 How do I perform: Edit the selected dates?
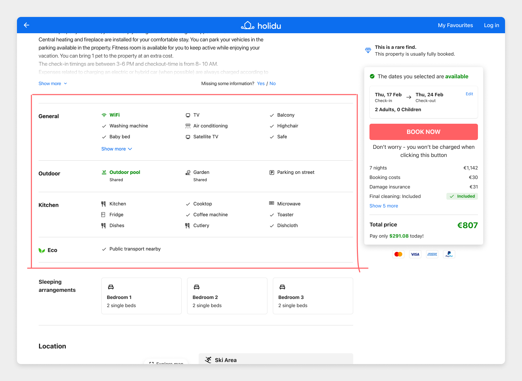[469, 94]
